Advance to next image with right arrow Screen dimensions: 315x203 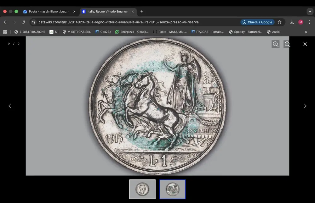(305, 106)
